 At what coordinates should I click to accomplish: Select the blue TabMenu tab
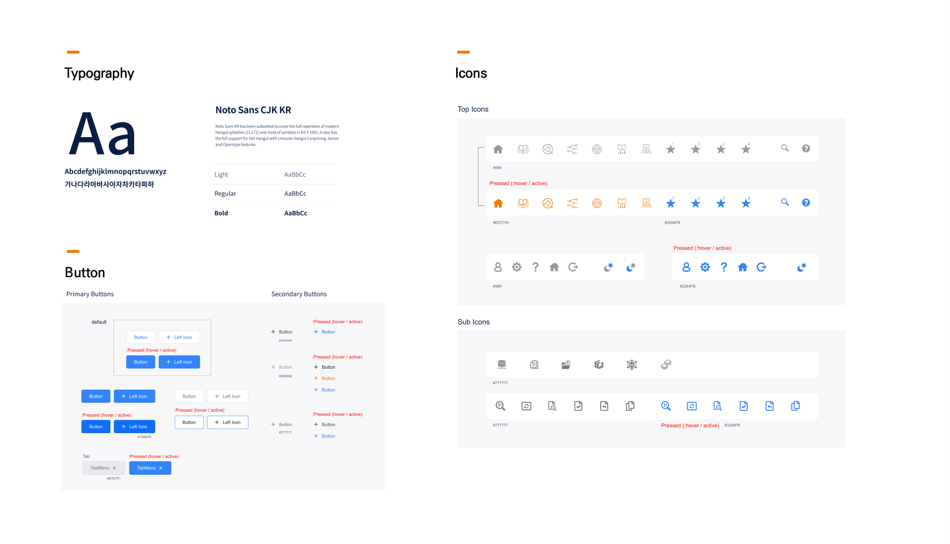pyautogui.click(x=150, y=468)
